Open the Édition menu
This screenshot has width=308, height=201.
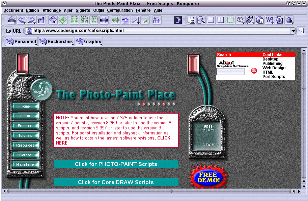click(32, 10)
